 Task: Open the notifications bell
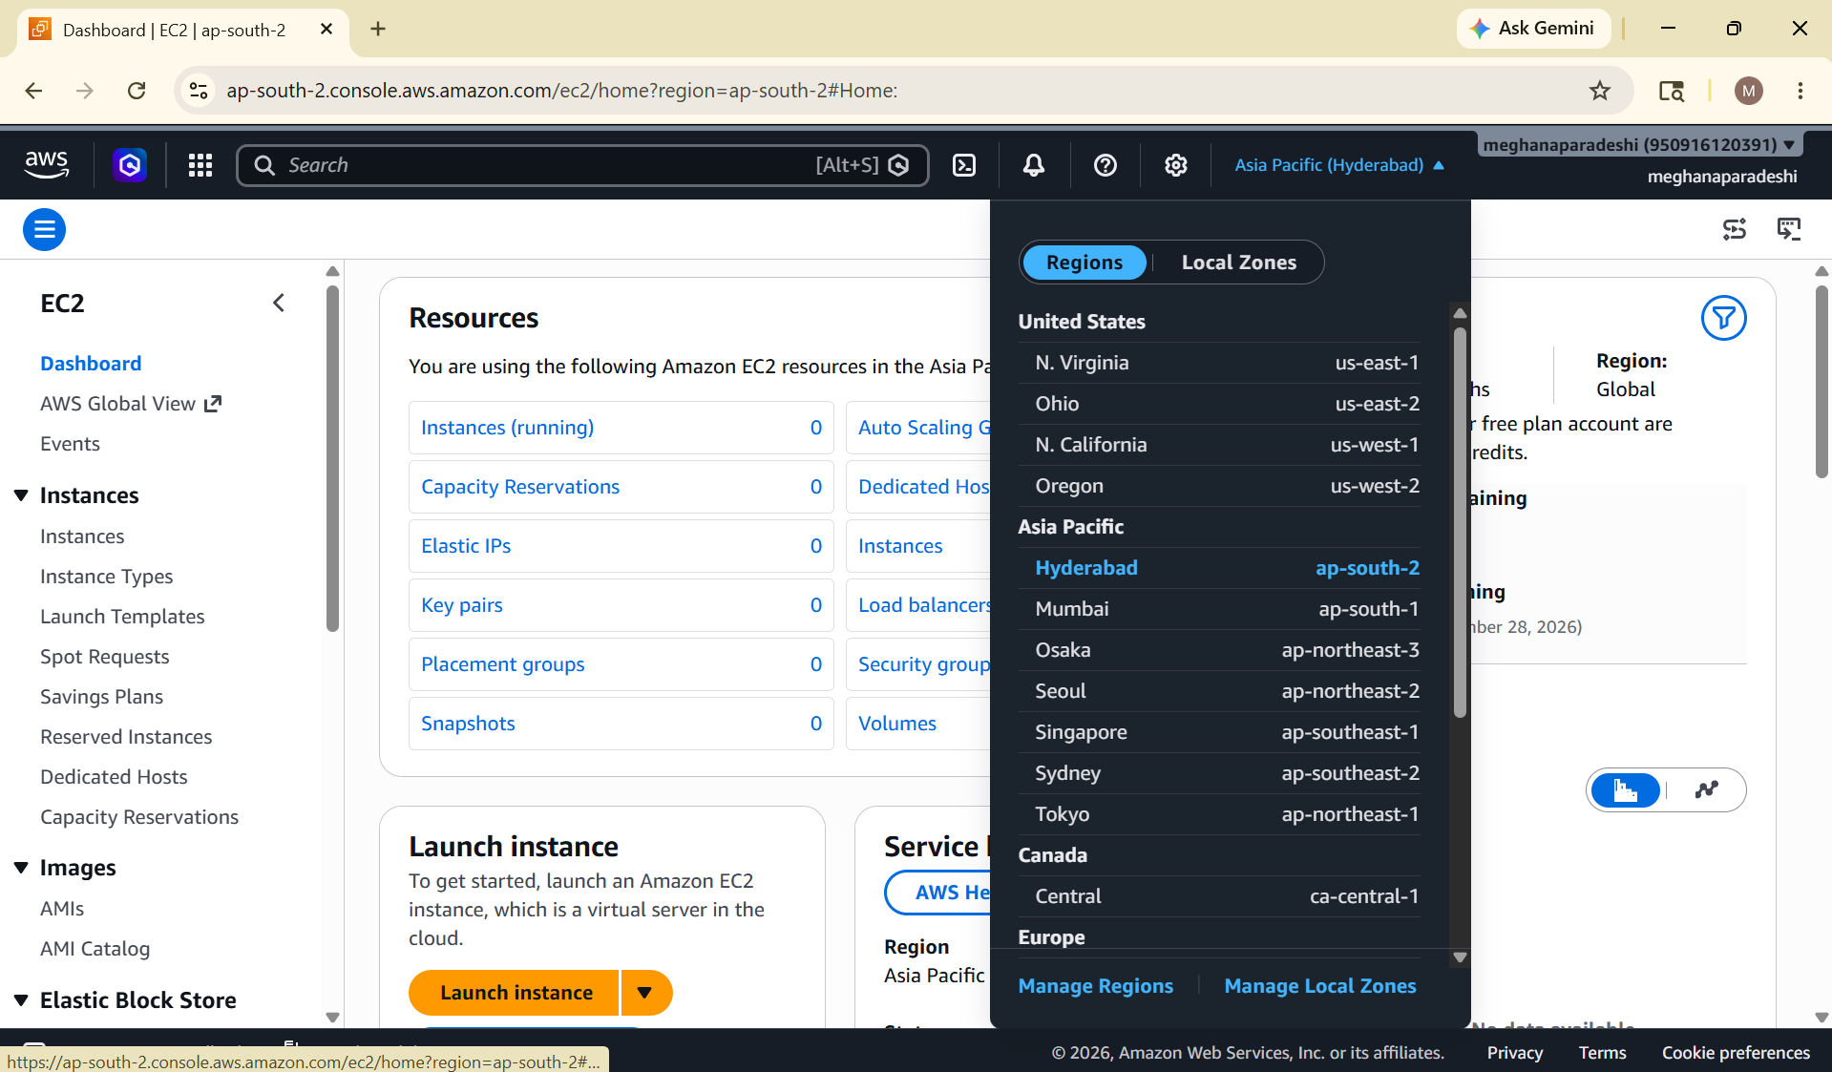click(x=1034, y=165)
